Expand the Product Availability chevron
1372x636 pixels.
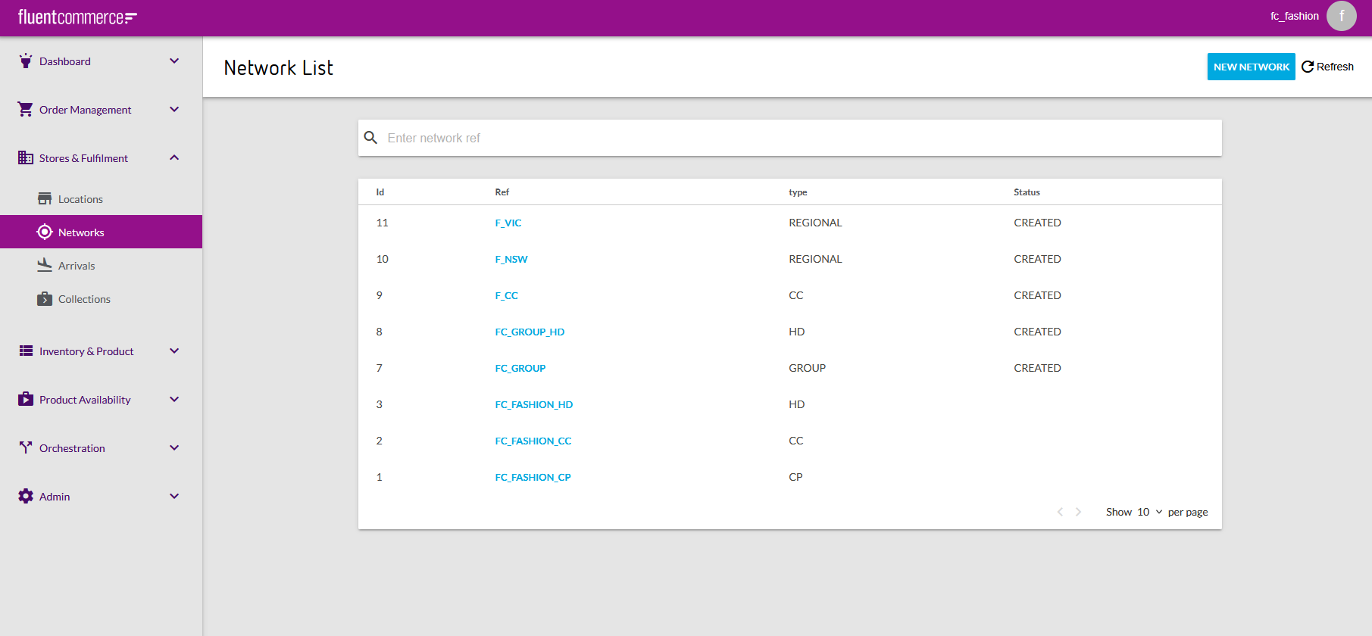174,400
